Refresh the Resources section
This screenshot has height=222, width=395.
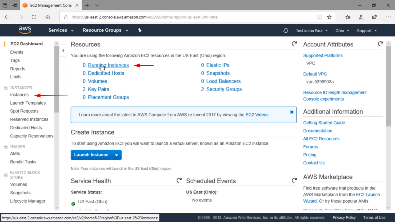[294, 44]
